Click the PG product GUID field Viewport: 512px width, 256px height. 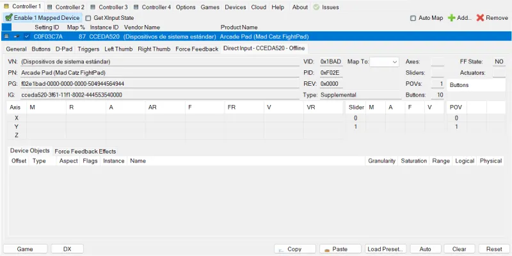pos(159,84)
